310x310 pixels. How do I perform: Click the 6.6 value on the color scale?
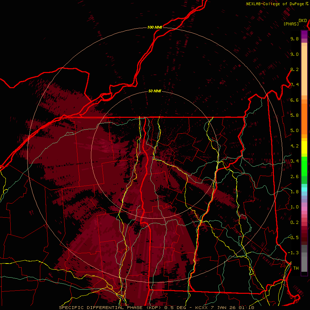coord(294,100)
